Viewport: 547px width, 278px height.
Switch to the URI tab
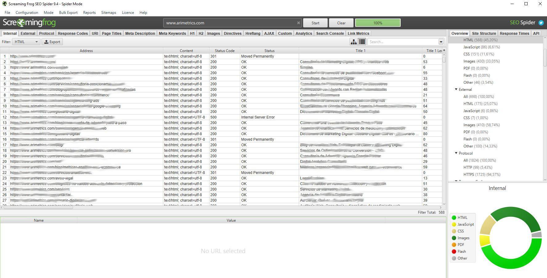pyautogui.click(x=95, y=34)
